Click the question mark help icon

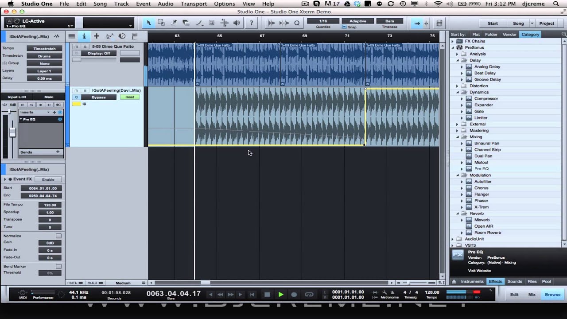point(252,23)
